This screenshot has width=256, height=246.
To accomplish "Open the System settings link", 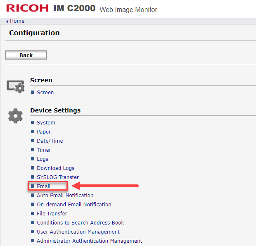I will click(46, 123).
